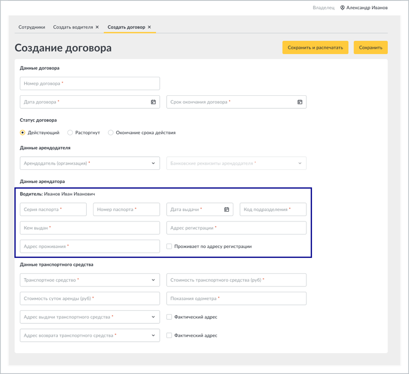Focus the Номер договора input field
Viewport: 409px width, 374px height.
90,83
